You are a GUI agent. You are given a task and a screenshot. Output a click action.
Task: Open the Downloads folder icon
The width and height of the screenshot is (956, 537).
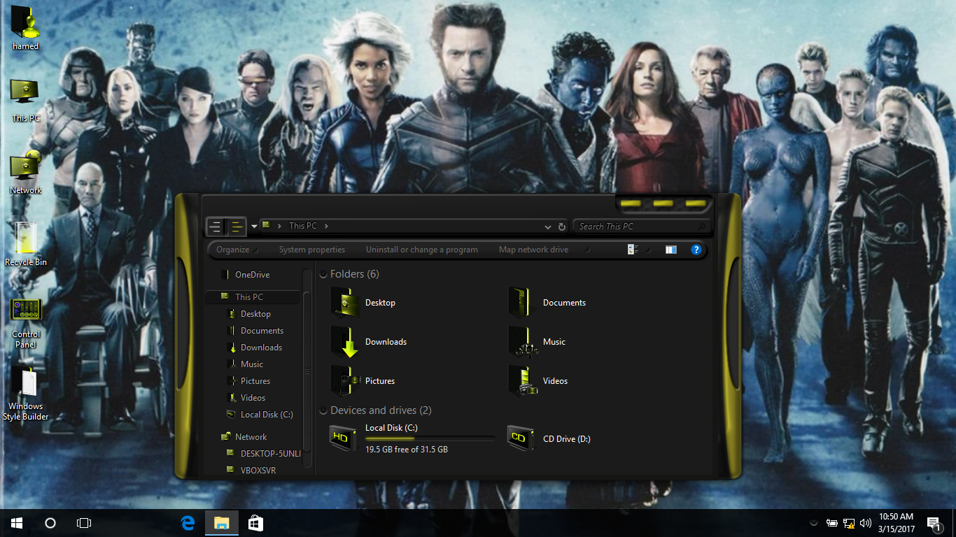(x=344, y=342)
